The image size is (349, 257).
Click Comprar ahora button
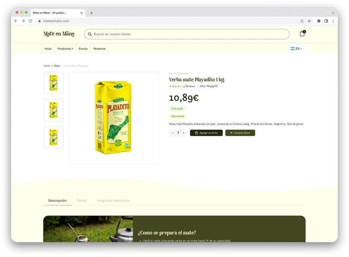240,133
